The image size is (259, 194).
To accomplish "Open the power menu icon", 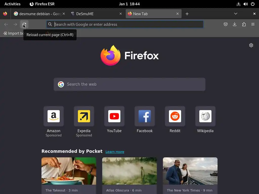I will [253, 4].
